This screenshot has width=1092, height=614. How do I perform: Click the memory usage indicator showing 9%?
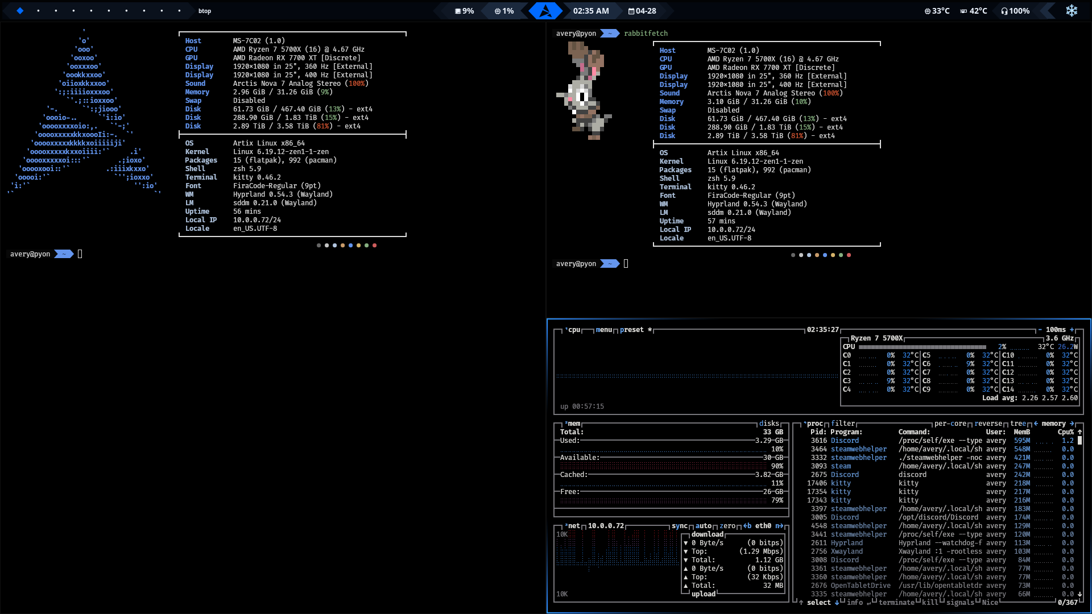point(464,11)
